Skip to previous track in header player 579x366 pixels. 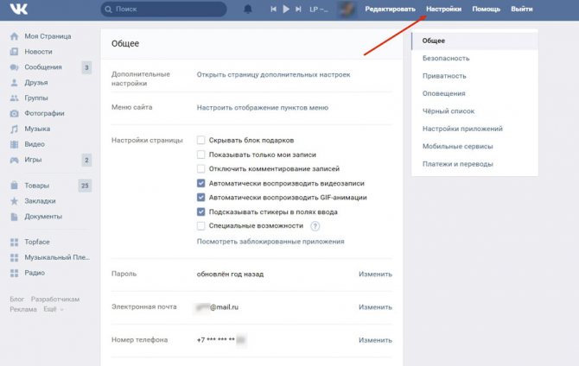pos(273,9)
